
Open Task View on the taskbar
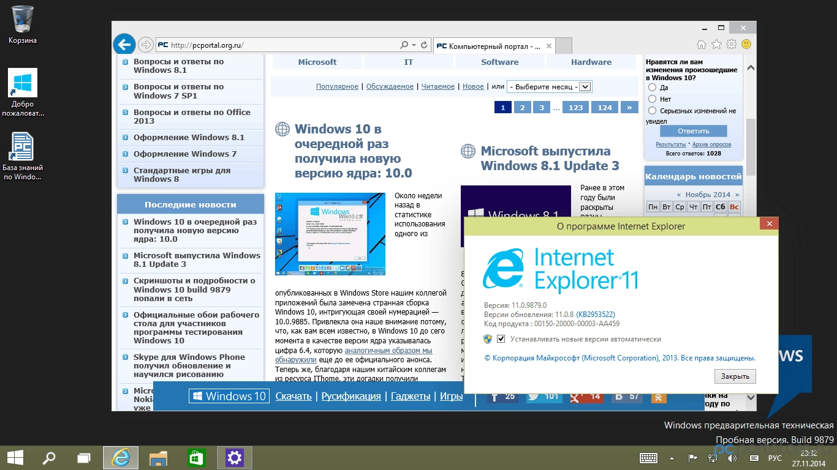coord(84,458)
